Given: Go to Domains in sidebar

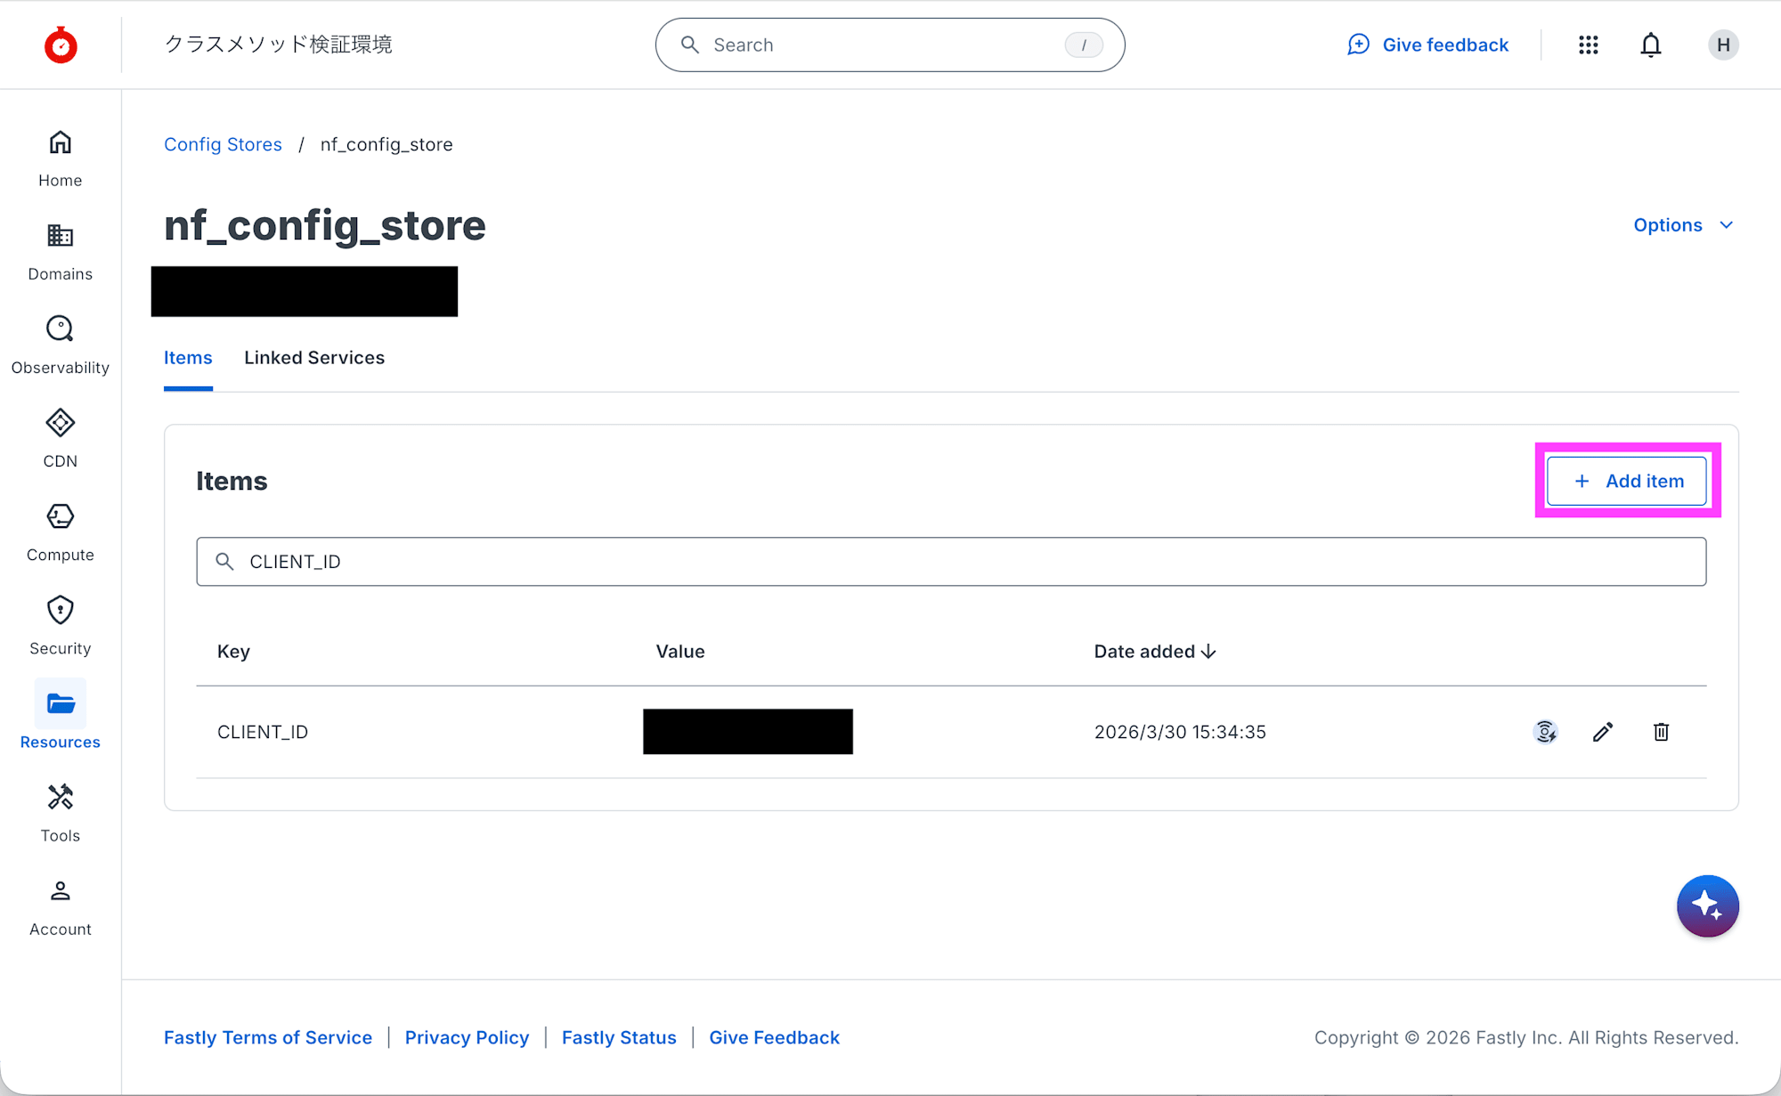Looking at the screenshot, I should click(60, 252).
